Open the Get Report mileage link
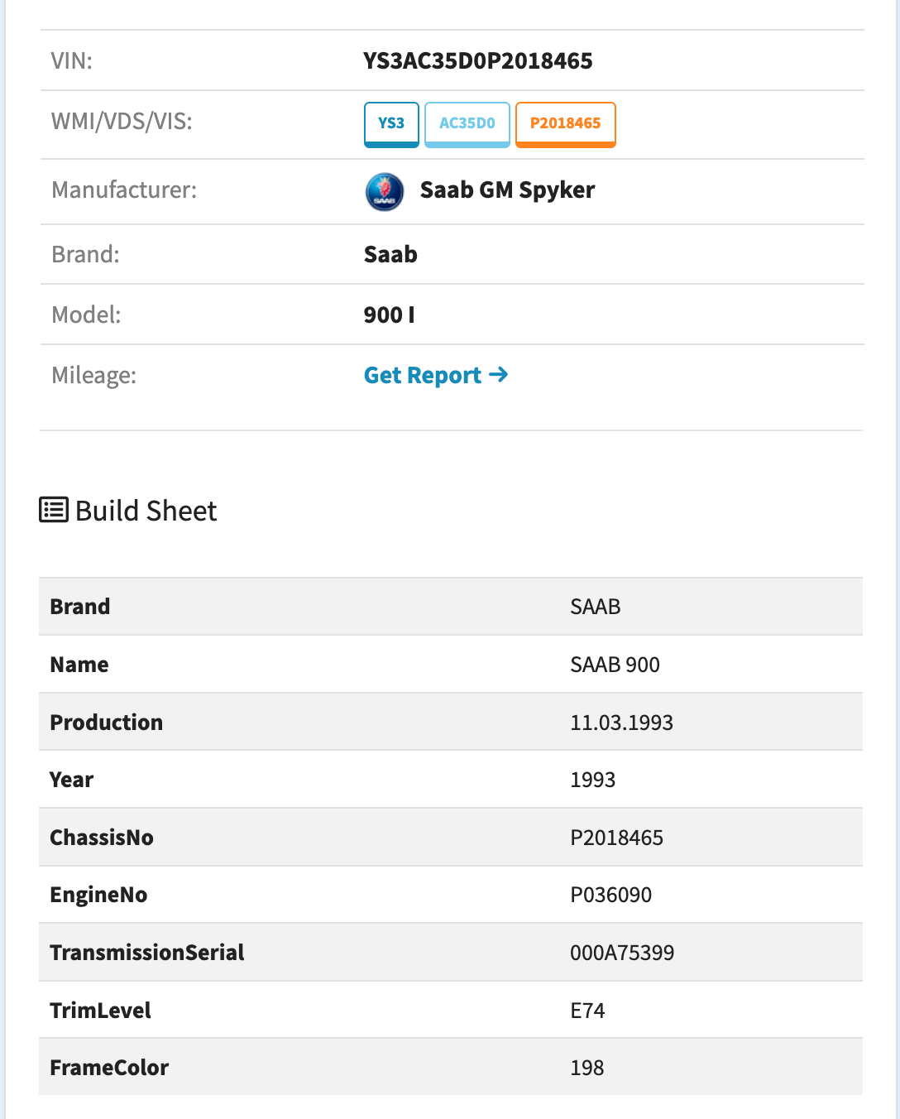 pyautogui.click(x=436, y=375)
